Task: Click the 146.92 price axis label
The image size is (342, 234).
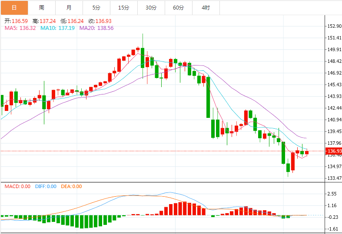Action: (x=334, y=73)
